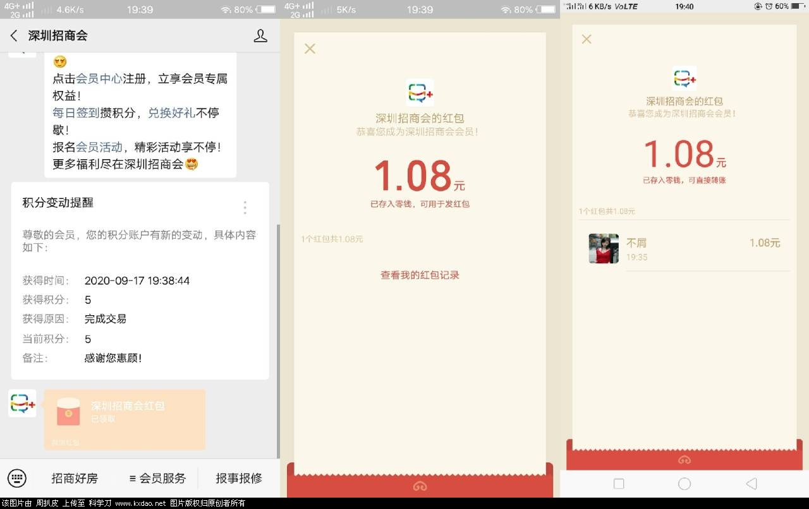
Task: Open the 会员服务 menu
Action: pyautogui.click(x=157, y=478)
